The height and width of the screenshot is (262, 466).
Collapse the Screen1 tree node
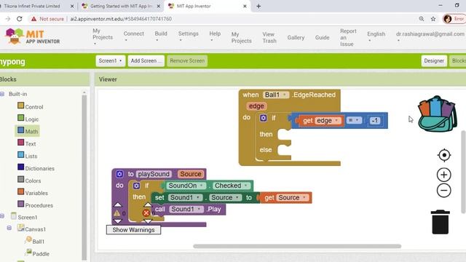pyautogui.click(x=2, y=216)
